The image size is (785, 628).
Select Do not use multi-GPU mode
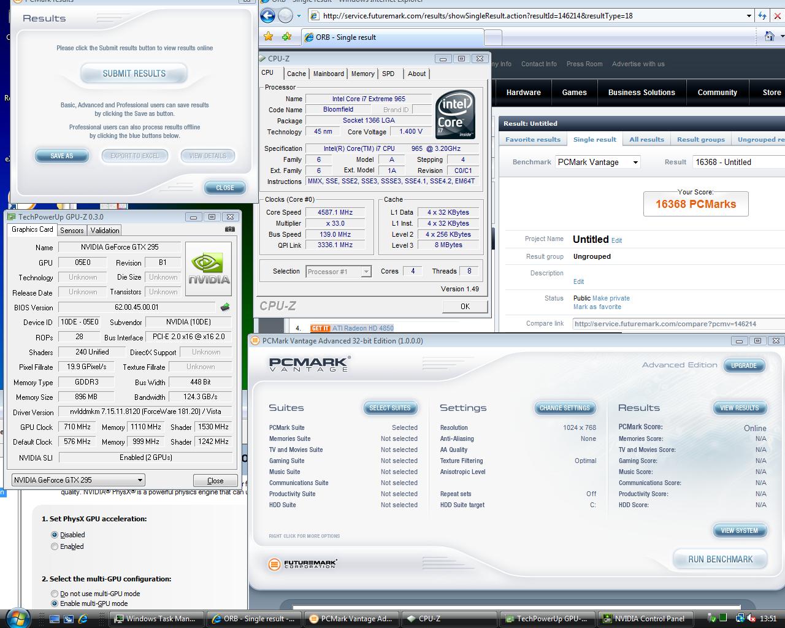pos(55,594)
